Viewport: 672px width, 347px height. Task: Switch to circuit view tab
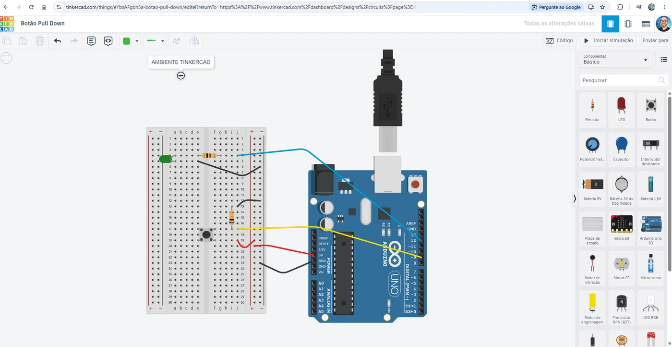pos(610,24)
